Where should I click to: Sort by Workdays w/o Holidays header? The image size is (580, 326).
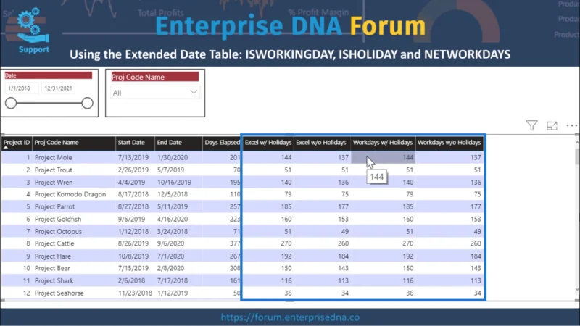[x=449, y=143]
